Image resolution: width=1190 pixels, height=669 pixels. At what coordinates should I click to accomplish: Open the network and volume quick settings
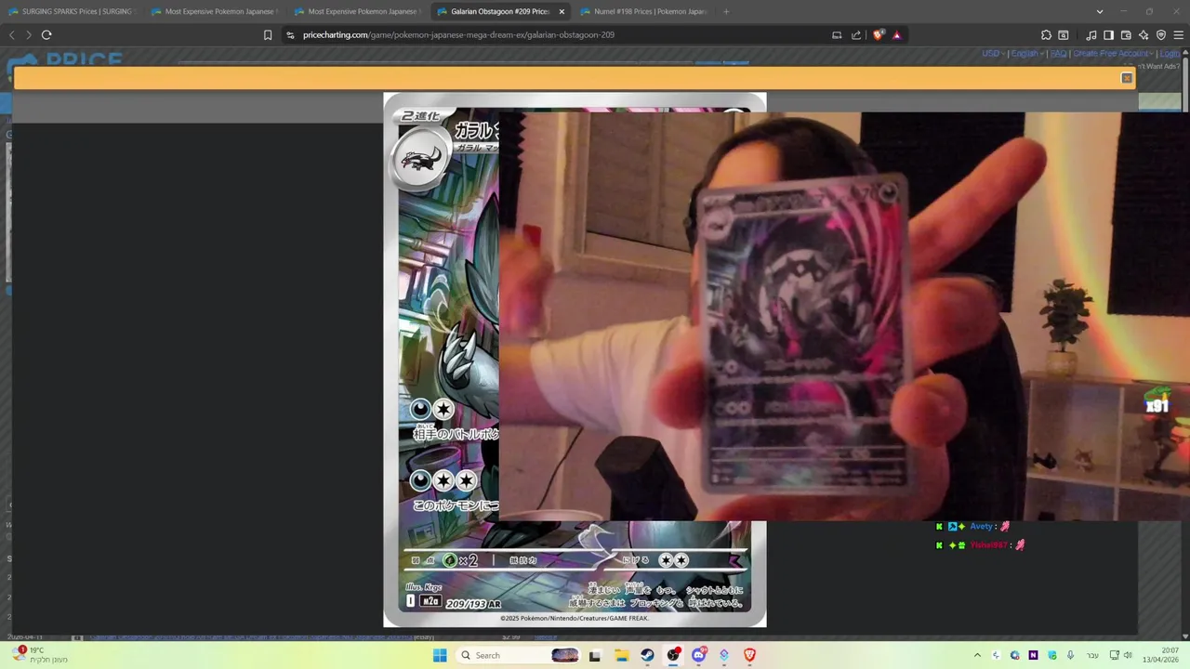[x=1121, y=655]
